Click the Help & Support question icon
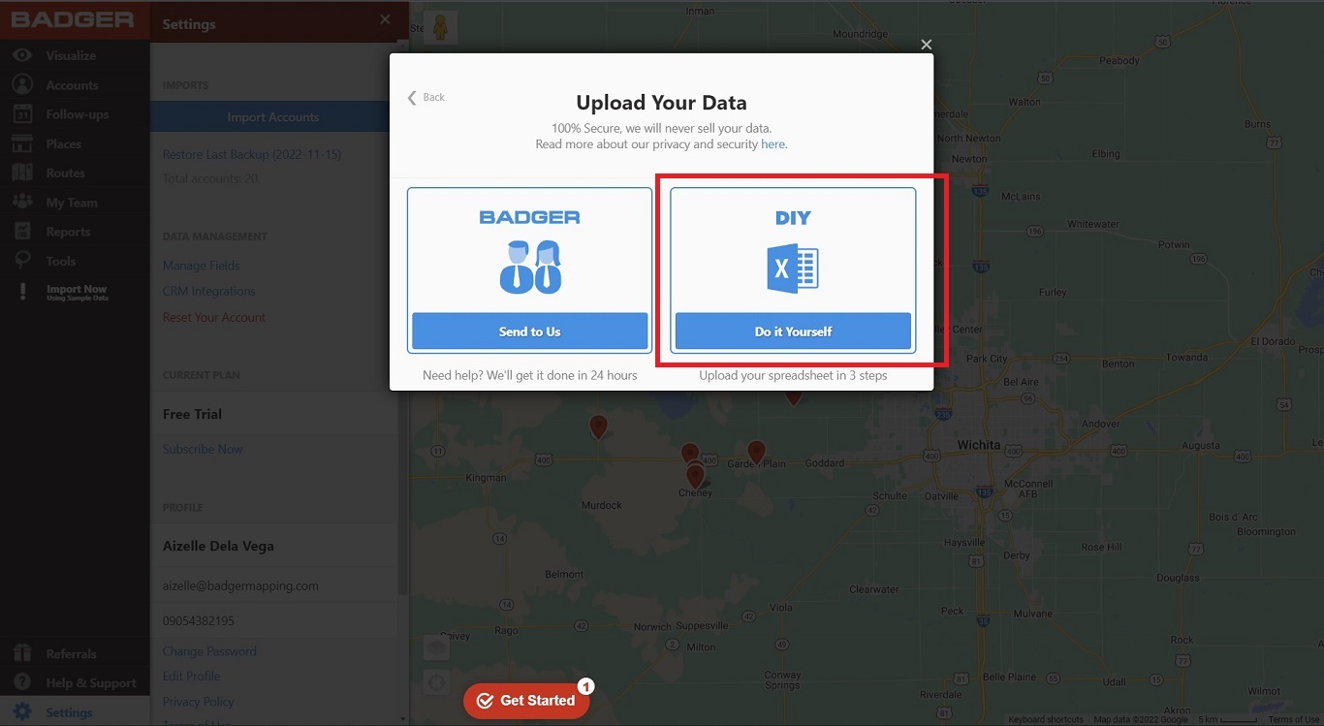1324x726 pixels. [22, 682]
